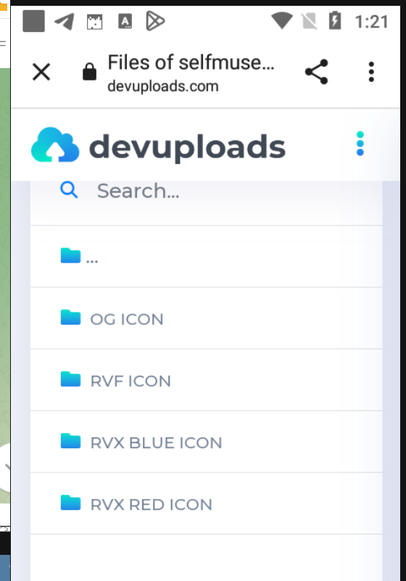Tap the battery charging status icon
The image size is (406, 581).
[x=335, y=20]
